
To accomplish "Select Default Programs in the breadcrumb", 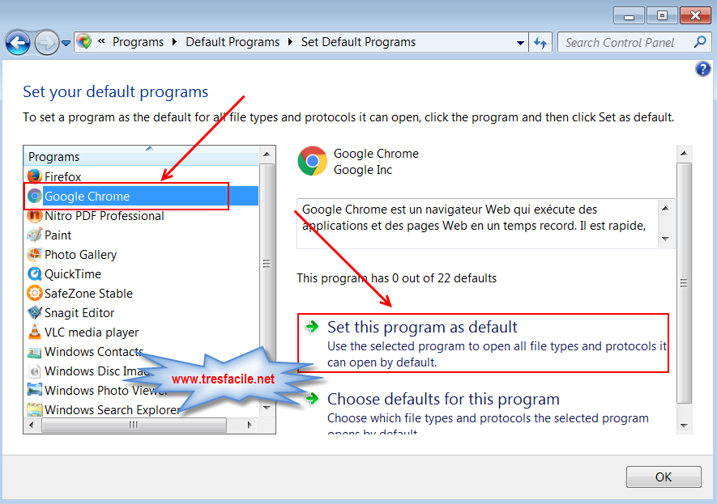I will tap(233, 42).
